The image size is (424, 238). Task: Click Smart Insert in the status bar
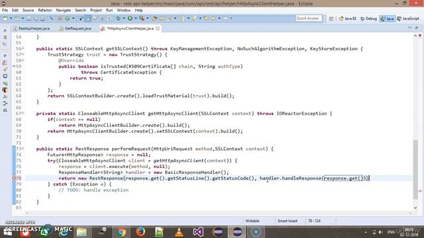(287, 221)
